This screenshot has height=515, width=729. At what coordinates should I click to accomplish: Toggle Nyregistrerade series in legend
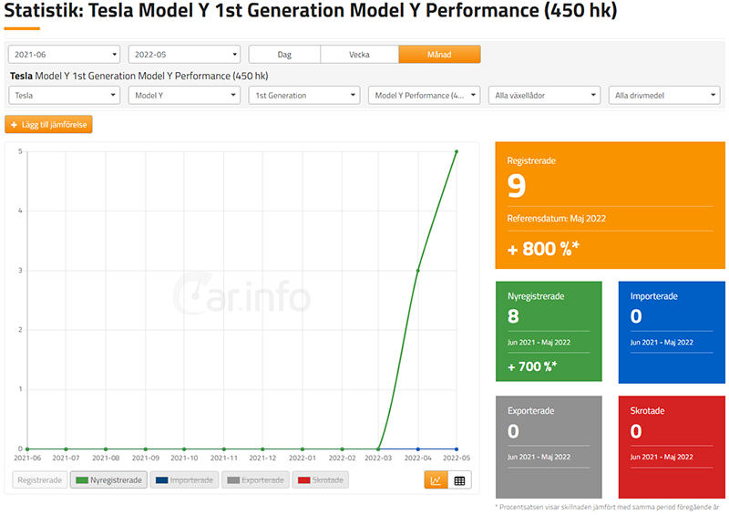click(108, 480)
